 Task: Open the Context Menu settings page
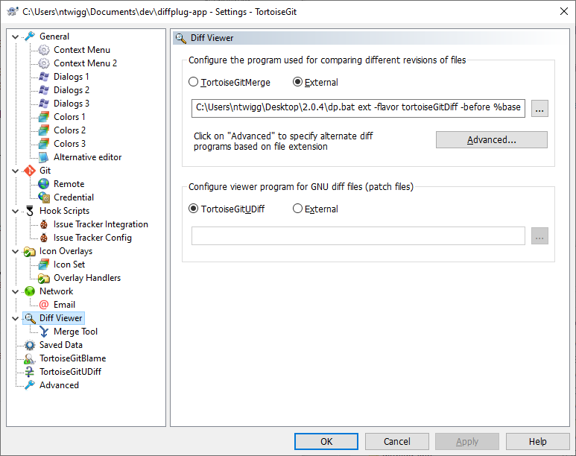click(82, 50)
